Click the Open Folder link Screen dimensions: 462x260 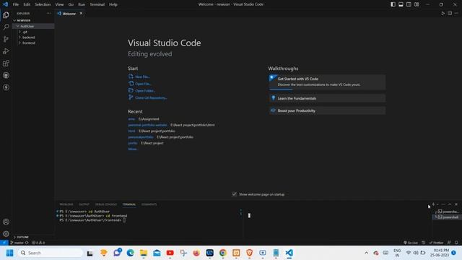145,91
